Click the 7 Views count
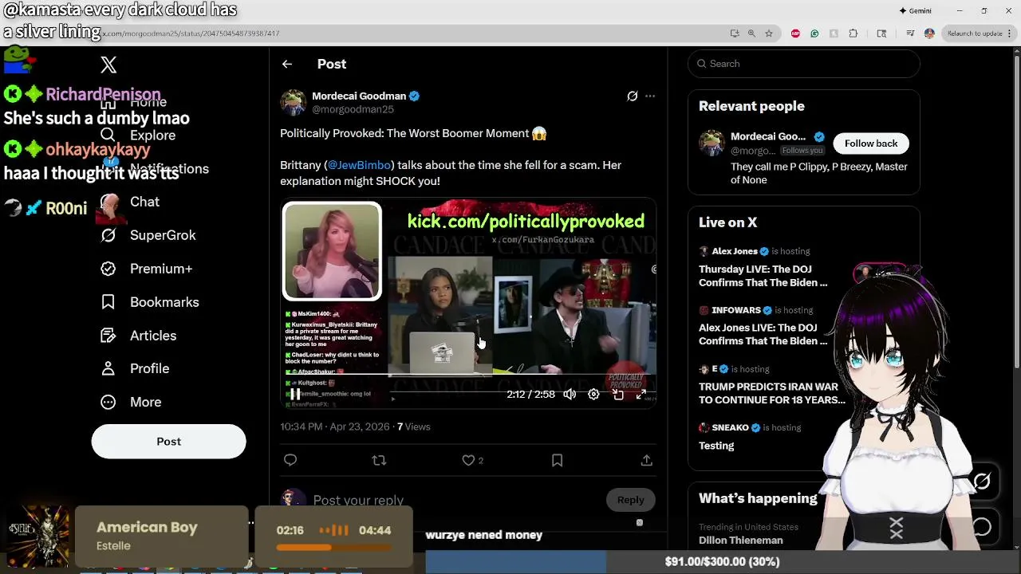 pos(413,427)
